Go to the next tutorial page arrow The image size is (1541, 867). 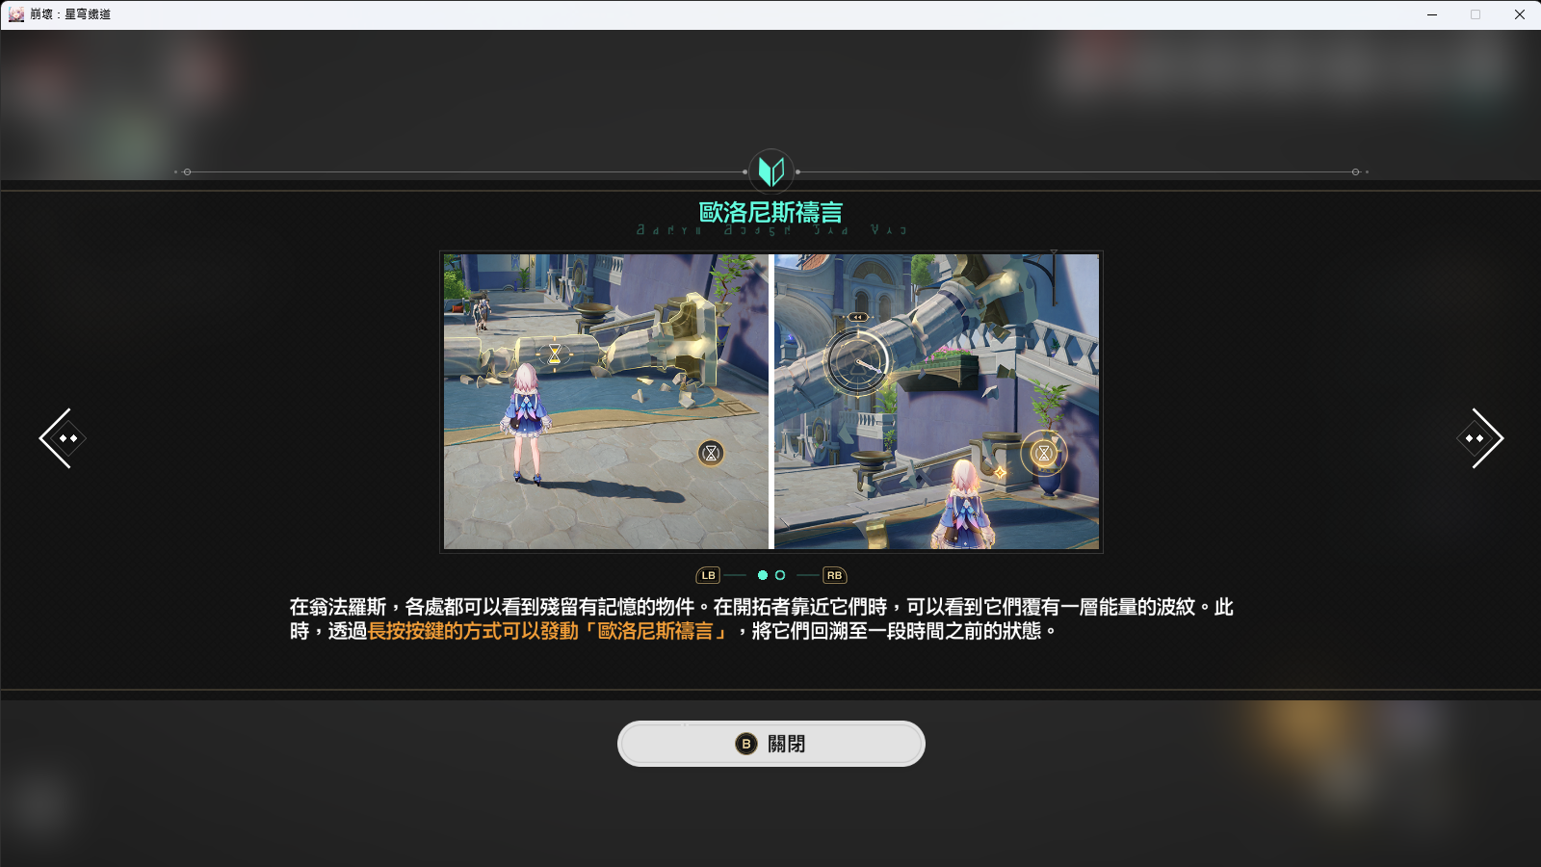coord(1480,438)
